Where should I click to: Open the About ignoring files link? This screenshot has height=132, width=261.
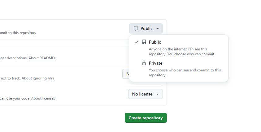pyautogui.click(x=38, y=78)
